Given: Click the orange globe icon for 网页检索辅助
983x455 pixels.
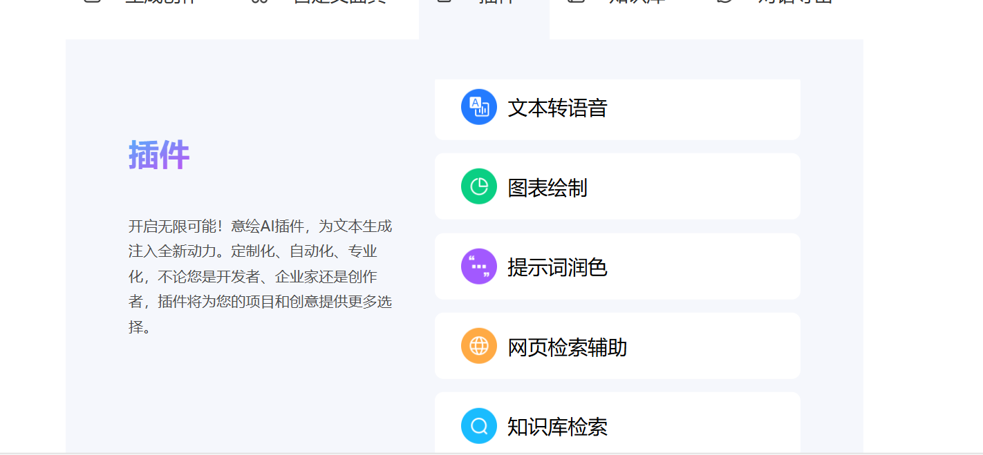Looking at the screenshot, I should click(478, 345).
